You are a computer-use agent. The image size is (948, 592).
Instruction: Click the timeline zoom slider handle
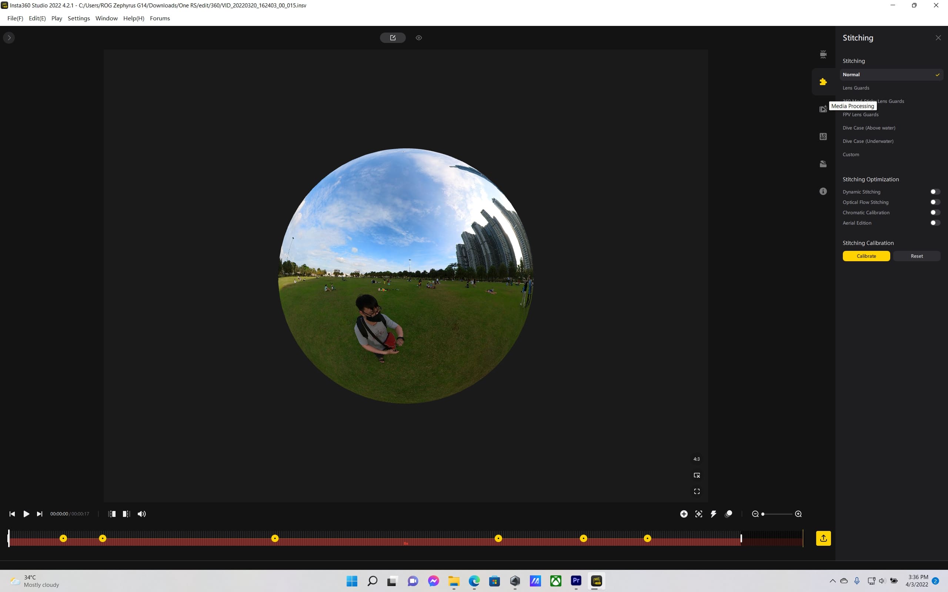pos(763,514)
